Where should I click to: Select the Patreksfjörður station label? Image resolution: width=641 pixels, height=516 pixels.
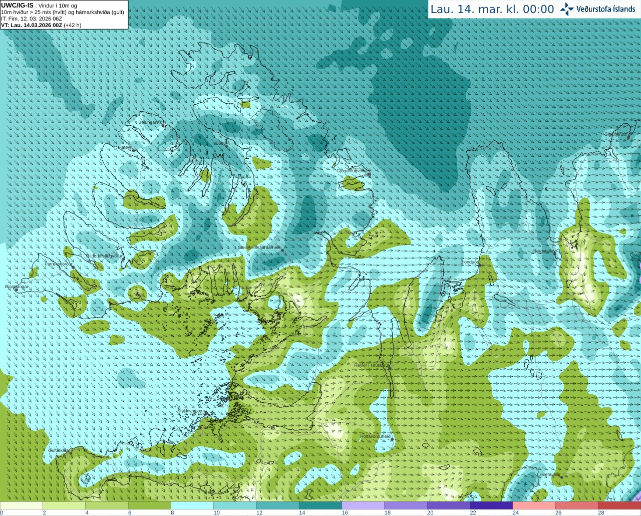[x=58, y=264]
